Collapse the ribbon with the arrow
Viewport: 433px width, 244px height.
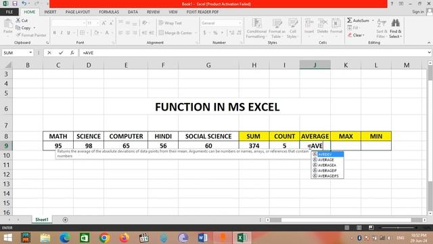coord(429,43)
